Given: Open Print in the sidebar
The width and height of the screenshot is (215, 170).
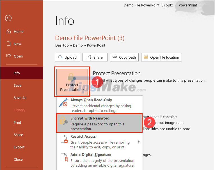Looking at the screenshot, I should (x=22, y=122).
